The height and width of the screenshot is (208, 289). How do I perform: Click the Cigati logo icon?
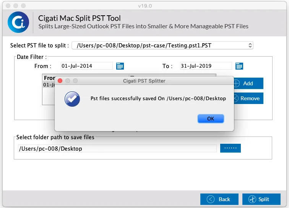pyautogui.click(x=18, y=22)
